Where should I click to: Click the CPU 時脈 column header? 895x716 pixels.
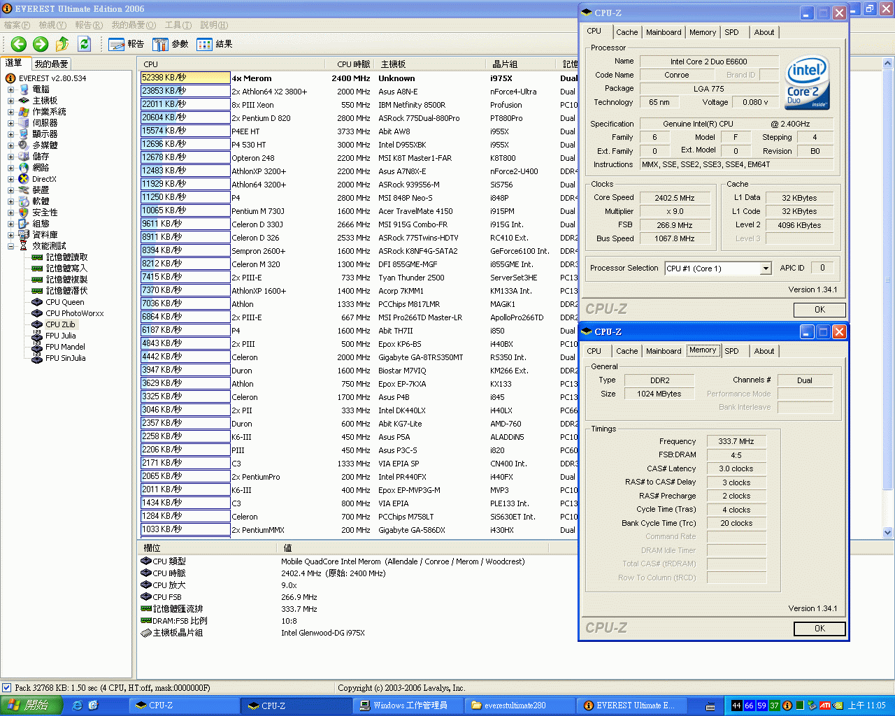pyautogui.click(x=348, y=64)
